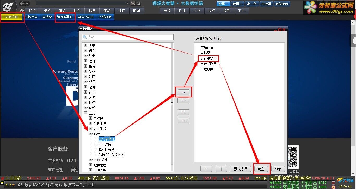Viewport: 356px width, 189px height.
Task: Click the magnifier search icon in top bar
Action: [138, 3]
